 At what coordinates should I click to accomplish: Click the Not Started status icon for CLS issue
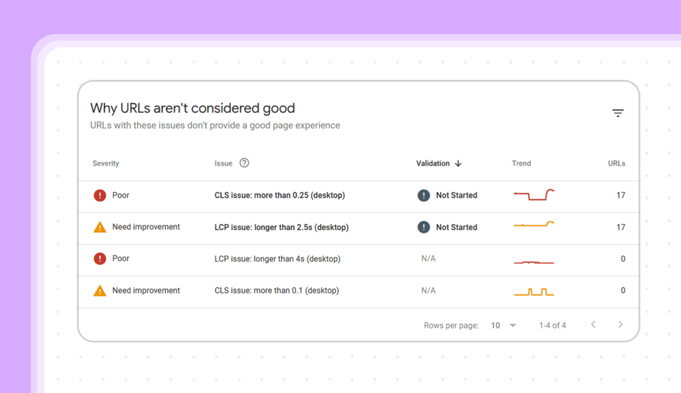424,196
